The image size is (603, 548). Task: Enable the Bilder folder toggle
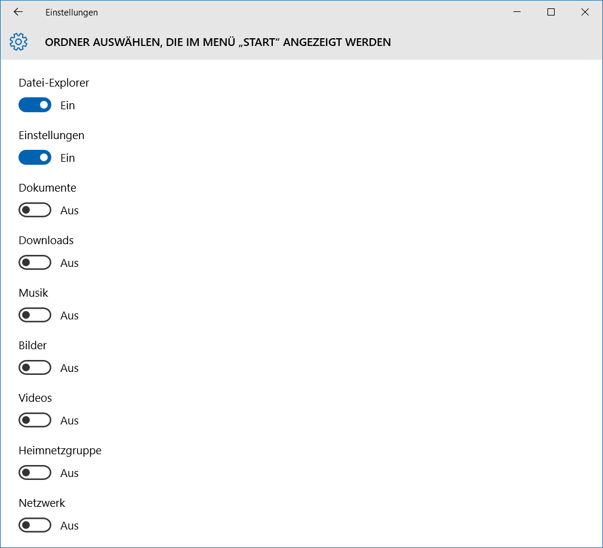(x=35, y=368)
